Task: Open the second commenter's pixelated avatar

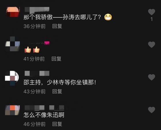Action: pyautogui.click(x=12, y=44)
